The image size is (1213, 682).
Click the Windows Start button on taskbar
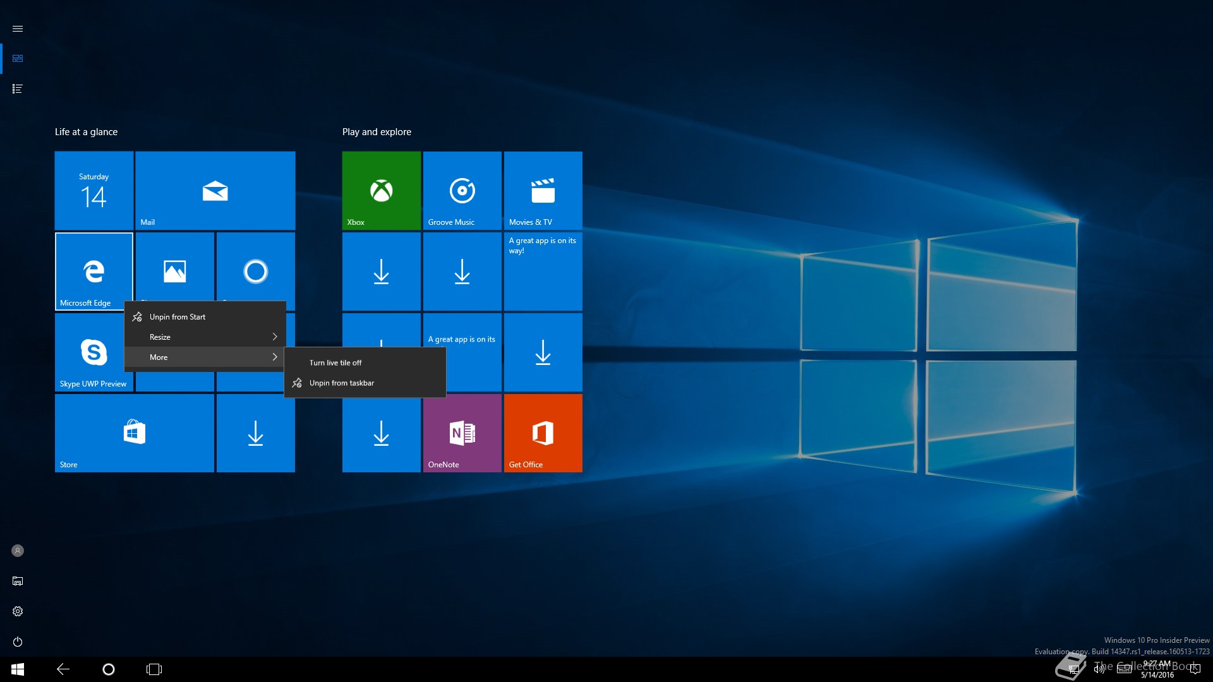(18, 669)
